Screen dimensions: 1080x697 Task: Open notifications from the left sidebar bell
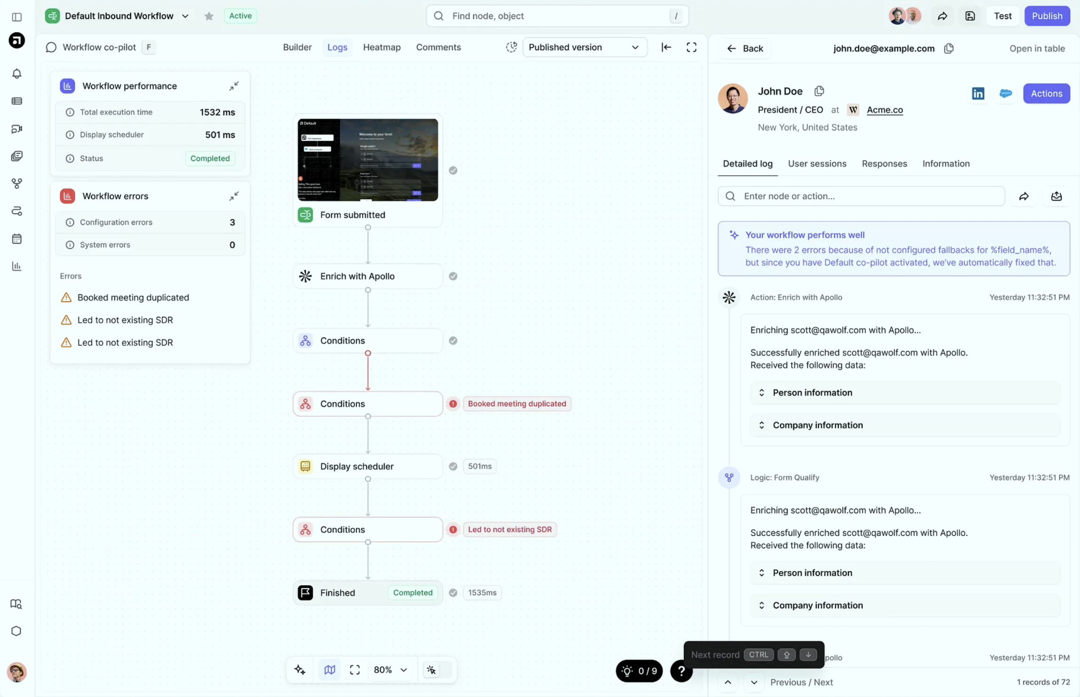(x=17, y=73)
